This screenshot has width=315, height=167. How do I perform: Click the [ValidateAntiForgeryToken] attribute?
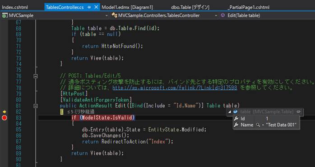(96, 100)
